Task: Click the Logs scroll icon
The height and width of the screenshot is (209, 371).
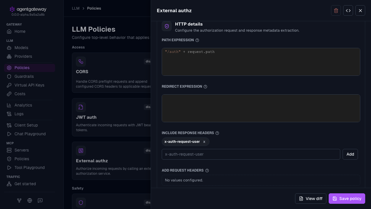Action: (x=9, y=114)
